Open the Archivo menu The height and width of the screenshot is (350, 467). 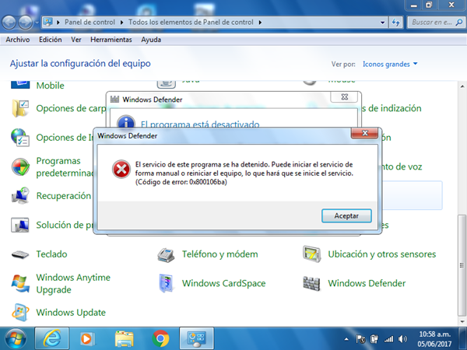(x=18, y=40)
